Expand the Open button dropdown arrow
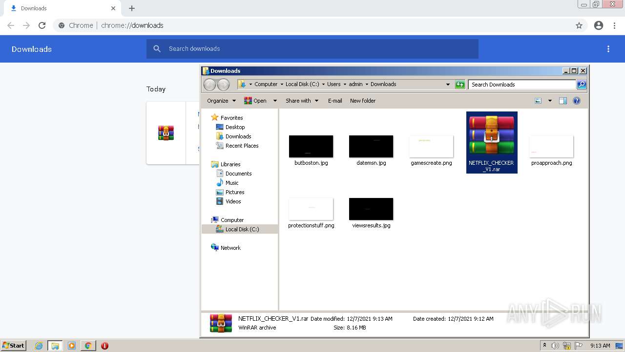625x352 pixels. point(275,101)
